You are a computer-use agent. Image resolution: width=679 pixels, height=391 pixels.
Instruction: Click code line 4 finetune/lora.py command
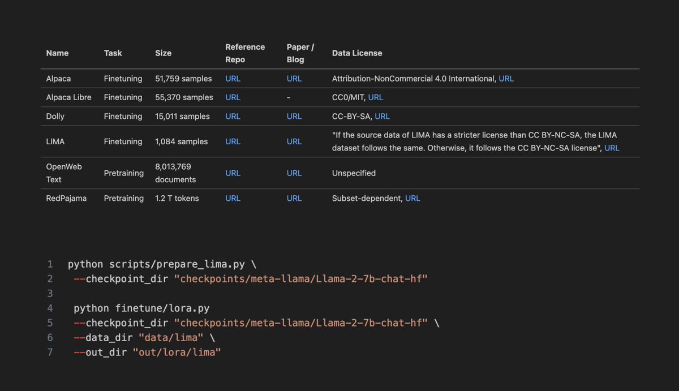click(x=141, y=308)
